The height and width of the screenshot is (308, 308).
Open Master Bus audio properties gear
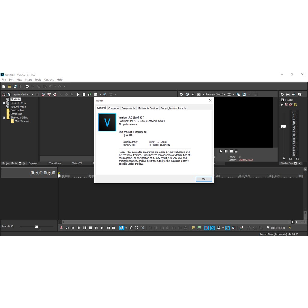click(282, 94)
